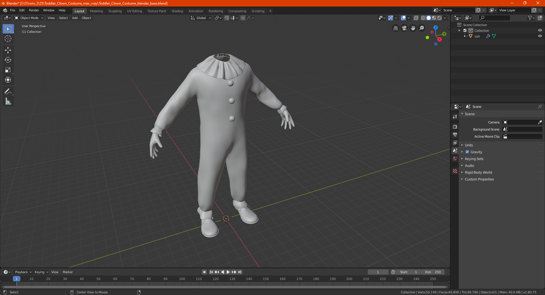This screenshot has width=545, height=295.
Task: Toggle snapping magnet icon
Action: coord(227,18)
